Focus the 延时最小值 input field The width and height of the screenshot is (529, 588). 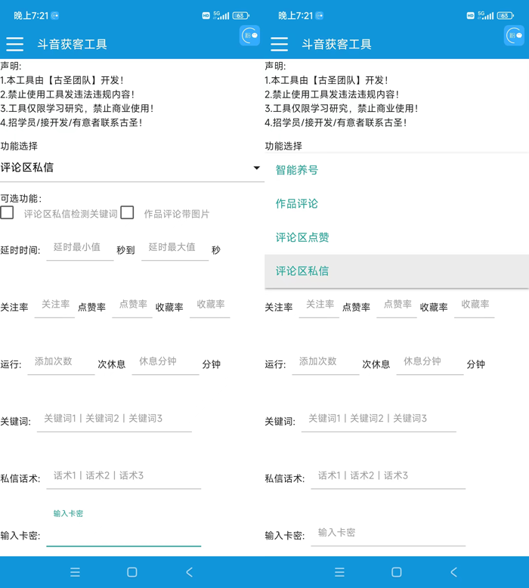[79, 248]
